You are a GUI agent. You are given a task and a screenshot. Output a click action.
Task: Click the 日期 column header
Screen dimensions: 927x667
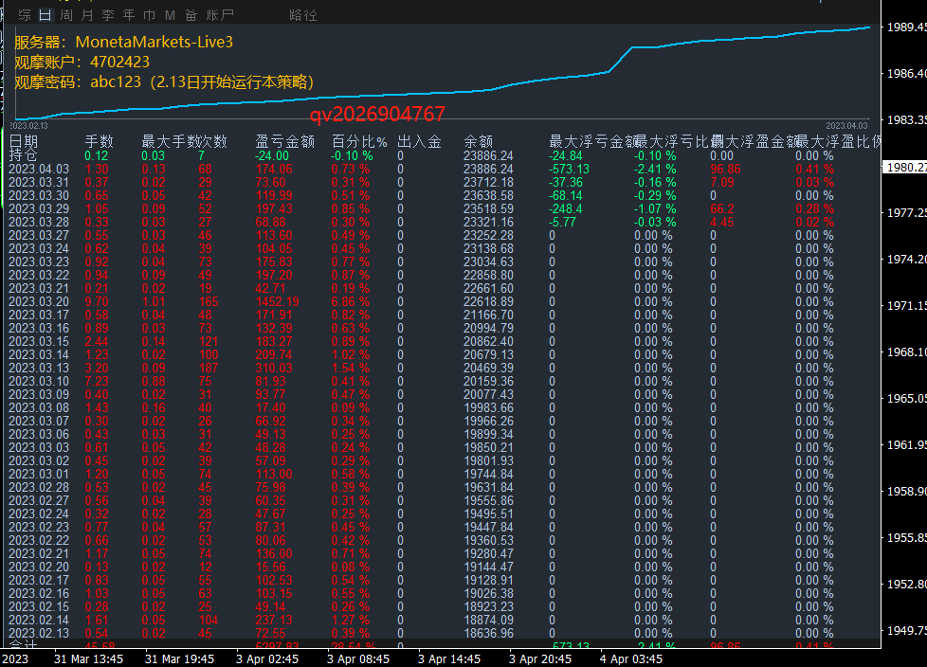point(24,142)
